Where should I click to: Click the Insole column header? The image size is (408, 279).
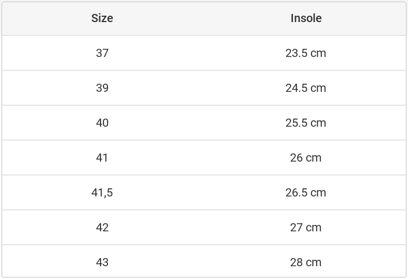306,18
